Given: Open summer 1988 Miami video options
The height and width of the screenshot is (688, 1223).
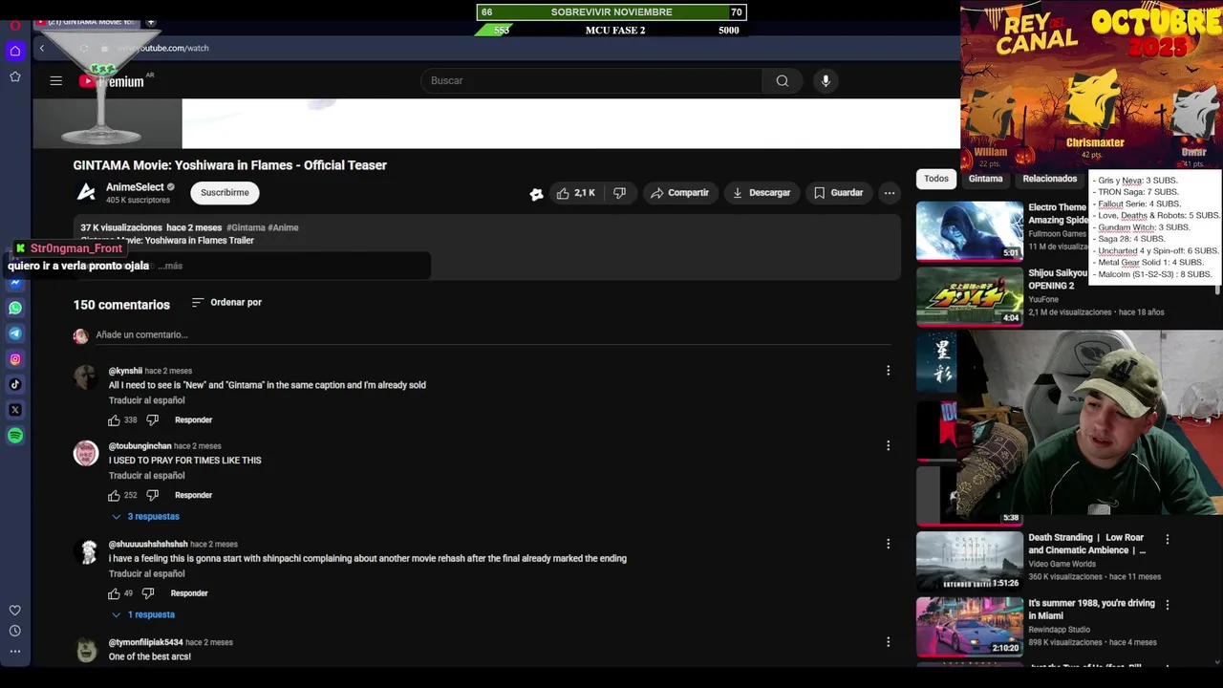Looking at the screenshot, I should tap(1167, 605).
